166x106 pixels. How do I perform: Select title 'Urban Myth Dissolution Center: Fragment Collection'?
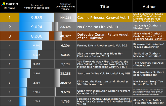[104, 92]
